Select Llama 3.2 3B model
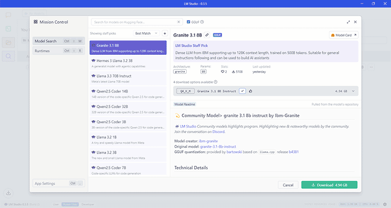Image resolution: width=391 pixels, height=208 pixels. (x=128, y=155)
